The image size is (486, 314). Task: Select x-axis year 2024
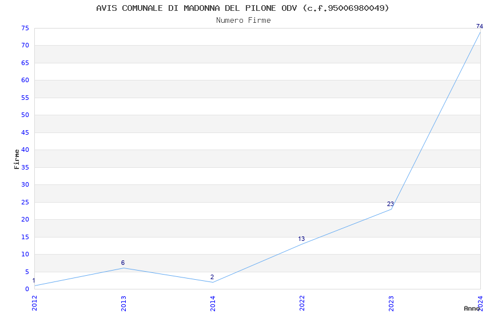(480, 303)
